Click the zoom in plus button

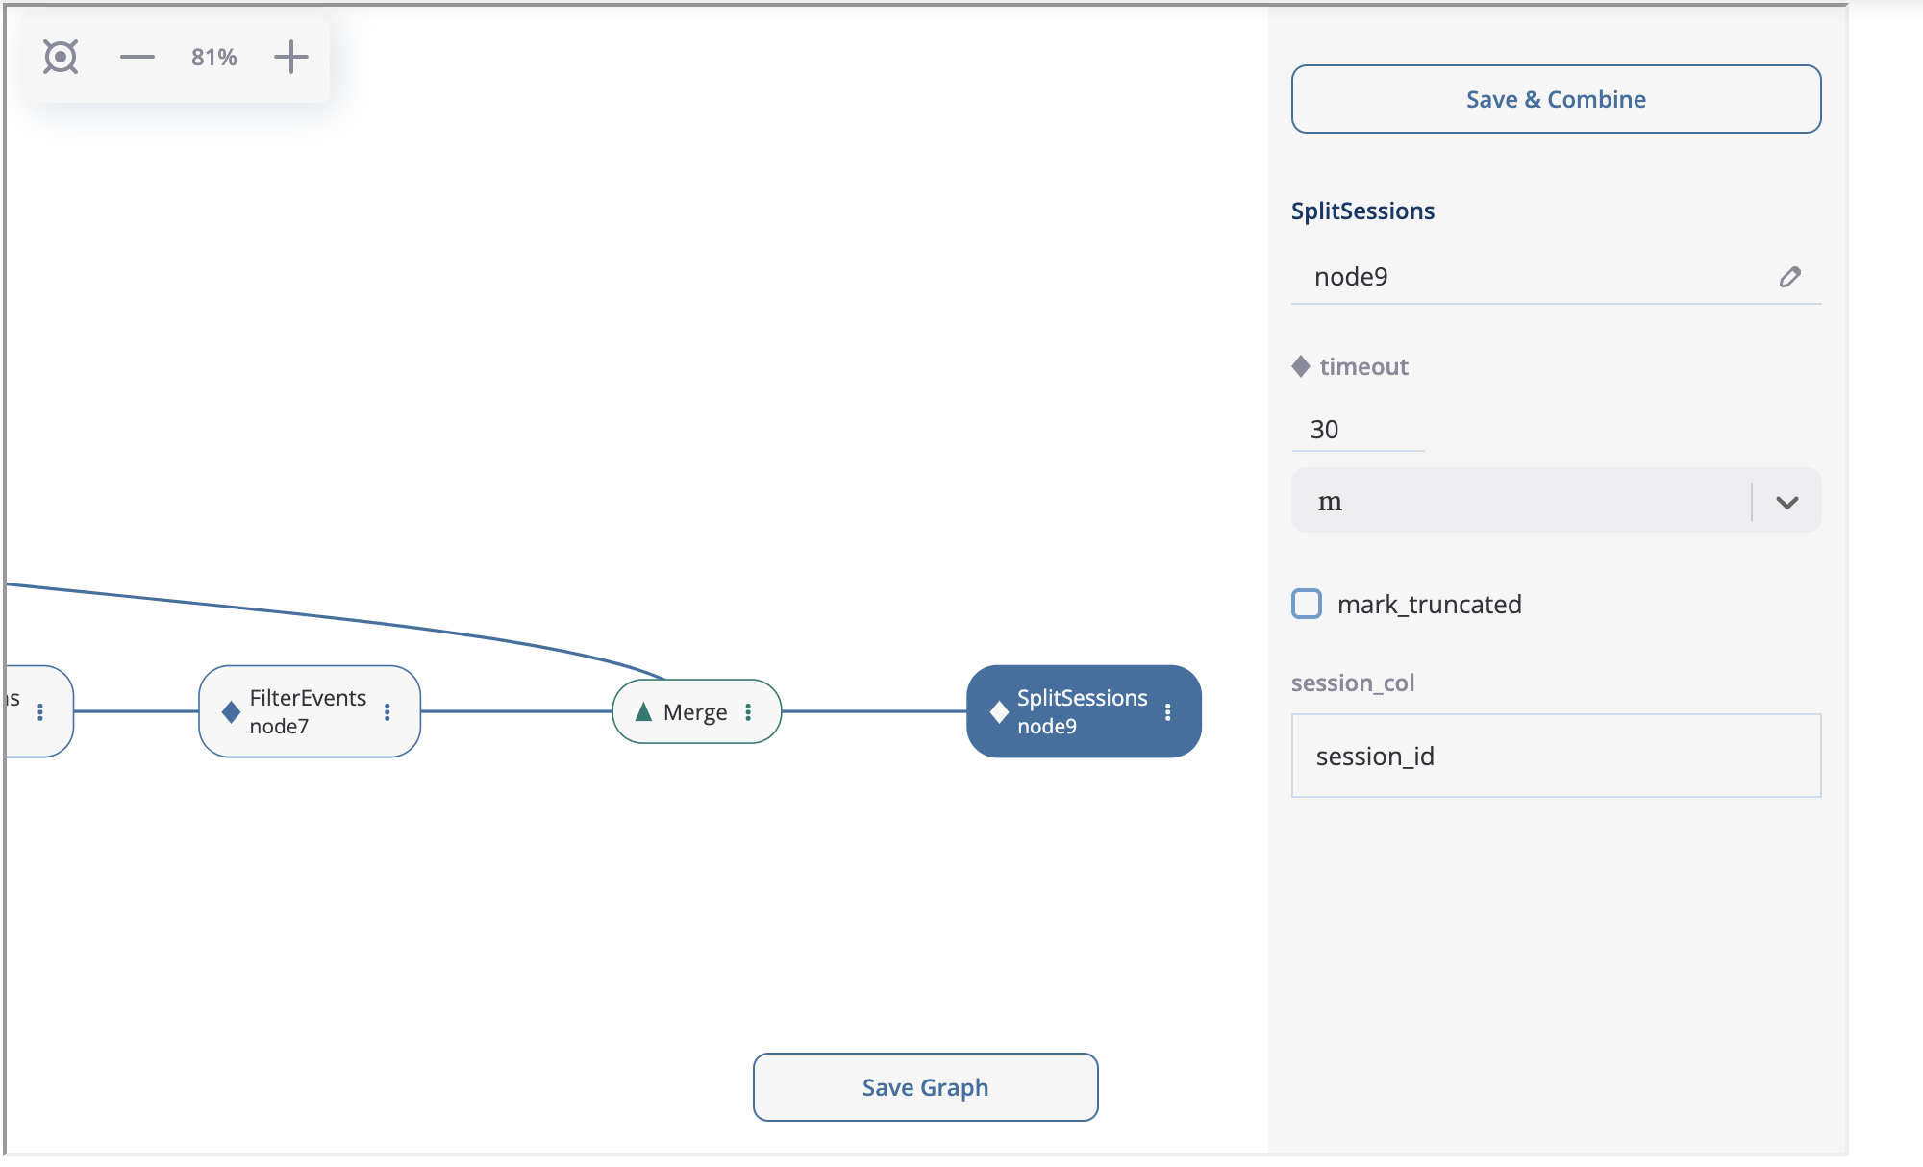[x=288, y=55]
